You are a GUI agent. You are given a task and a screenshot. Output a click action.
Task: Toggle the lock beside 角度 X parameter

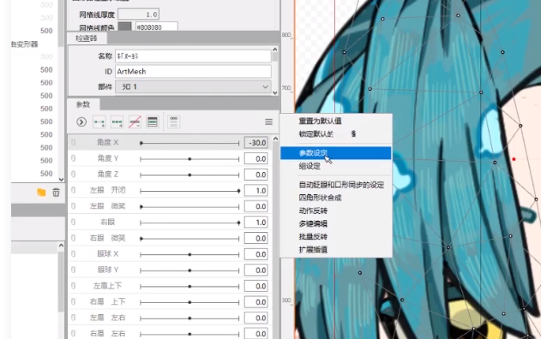pos(73,143)
